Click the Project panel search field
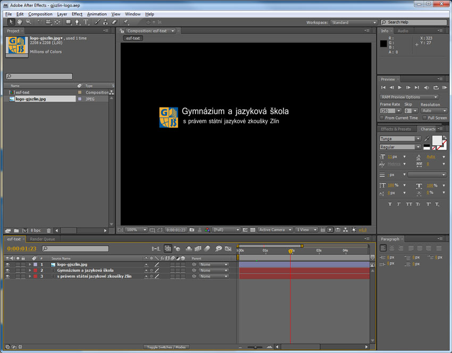 coord(39,77)
